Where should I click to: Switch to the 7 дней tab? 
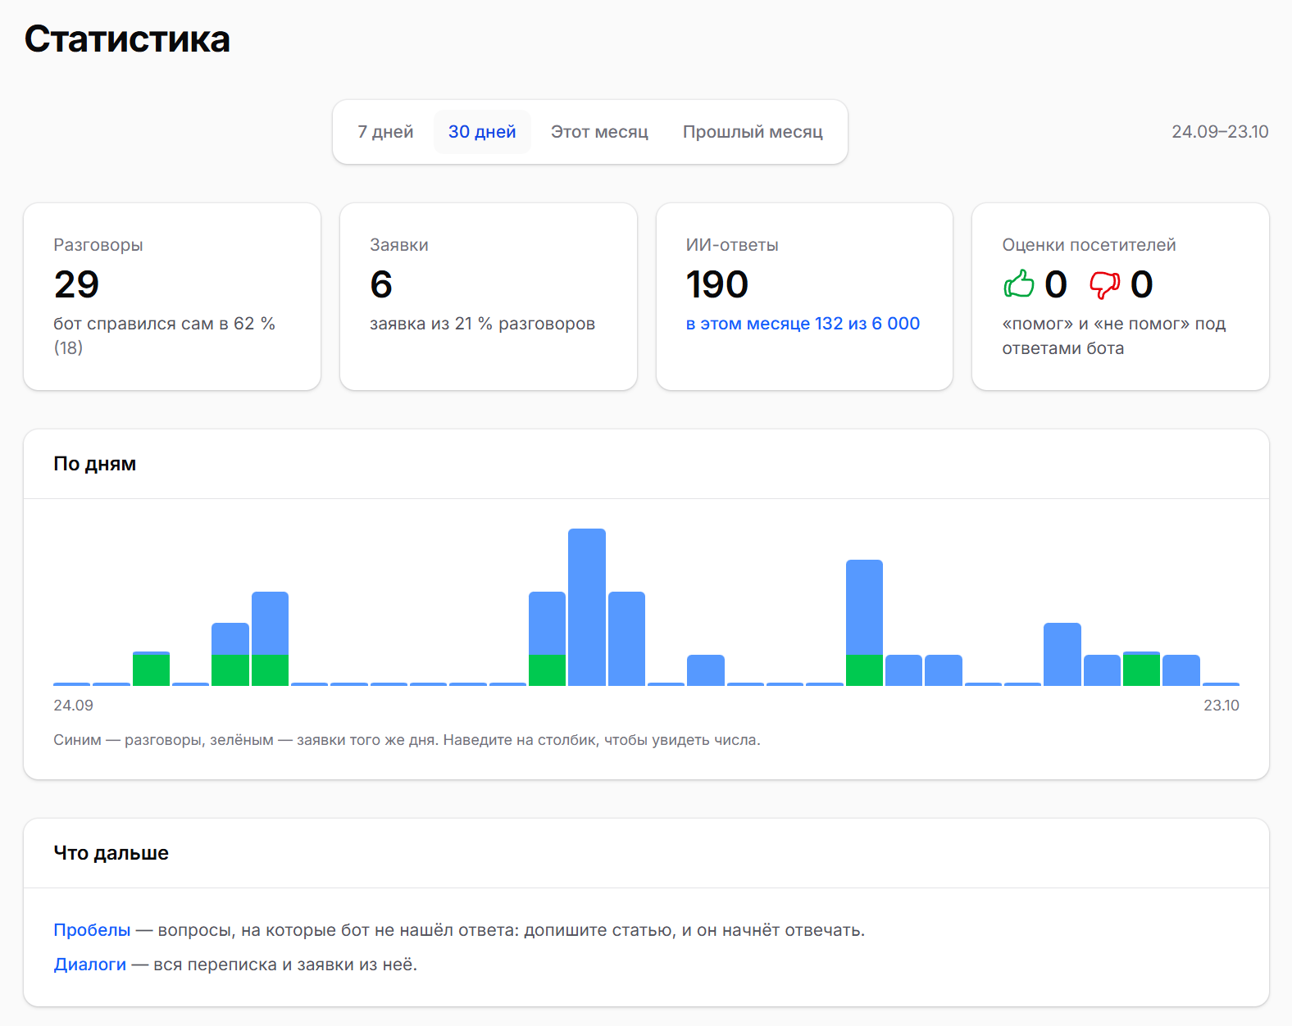(x=385, y=132)
